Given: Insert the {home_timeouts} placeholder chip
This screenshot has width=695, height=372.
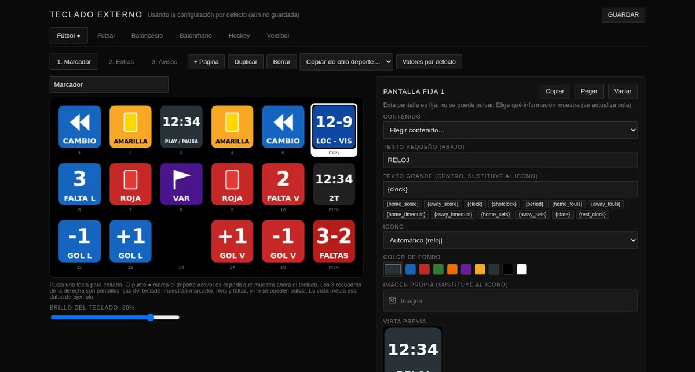Looking at the screenshot, I should [x=406, y=215].
